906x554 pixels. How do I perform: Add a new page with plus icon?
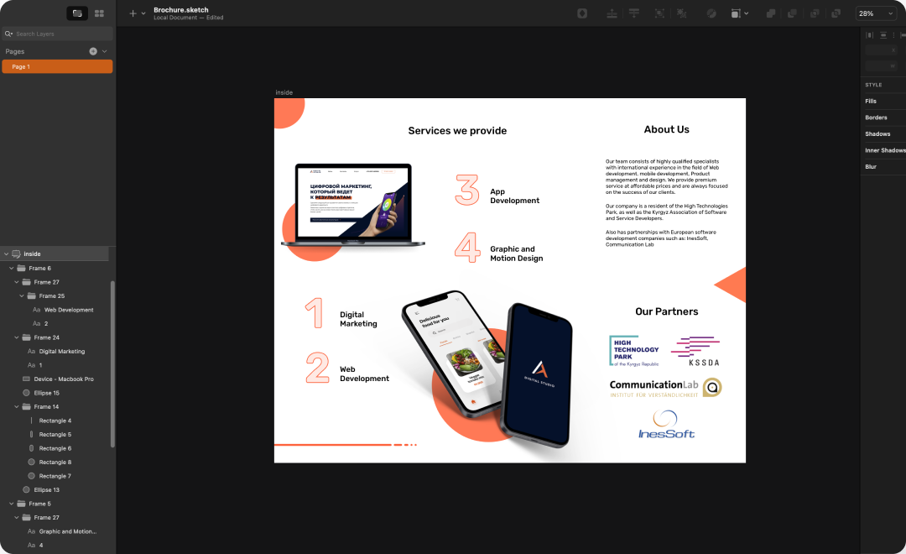coord(93,51)
